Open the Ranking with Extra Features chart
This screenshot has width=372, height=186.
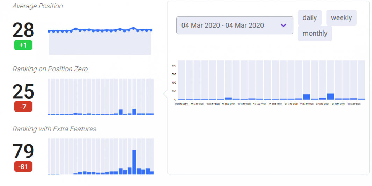pos(101,157)
